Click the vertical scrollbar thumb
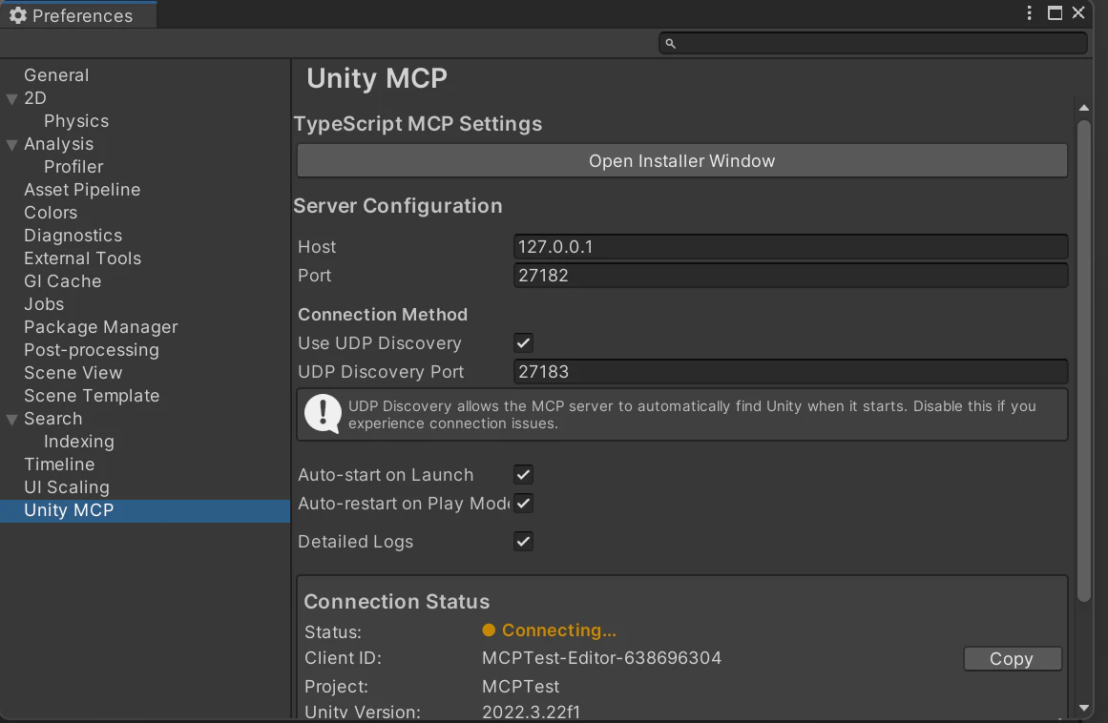Viewport: 1108px width, 723px height. coord(1084,361)
